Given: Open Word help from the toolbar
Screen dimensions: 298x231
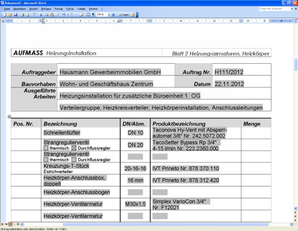Looking at the screenshot, I should click(114, 15).
